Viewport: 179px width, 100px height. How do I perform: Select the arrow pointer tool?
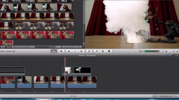[54, 51]
